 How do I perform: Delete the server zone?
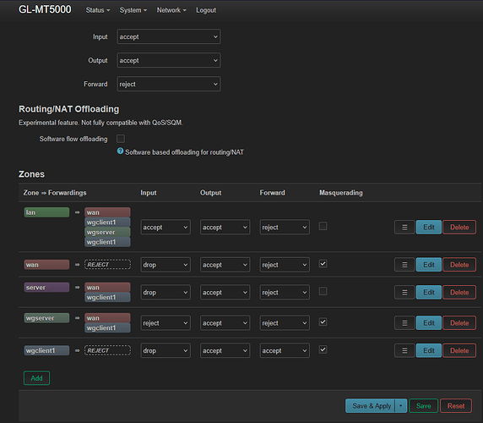[x=459, y=292]
